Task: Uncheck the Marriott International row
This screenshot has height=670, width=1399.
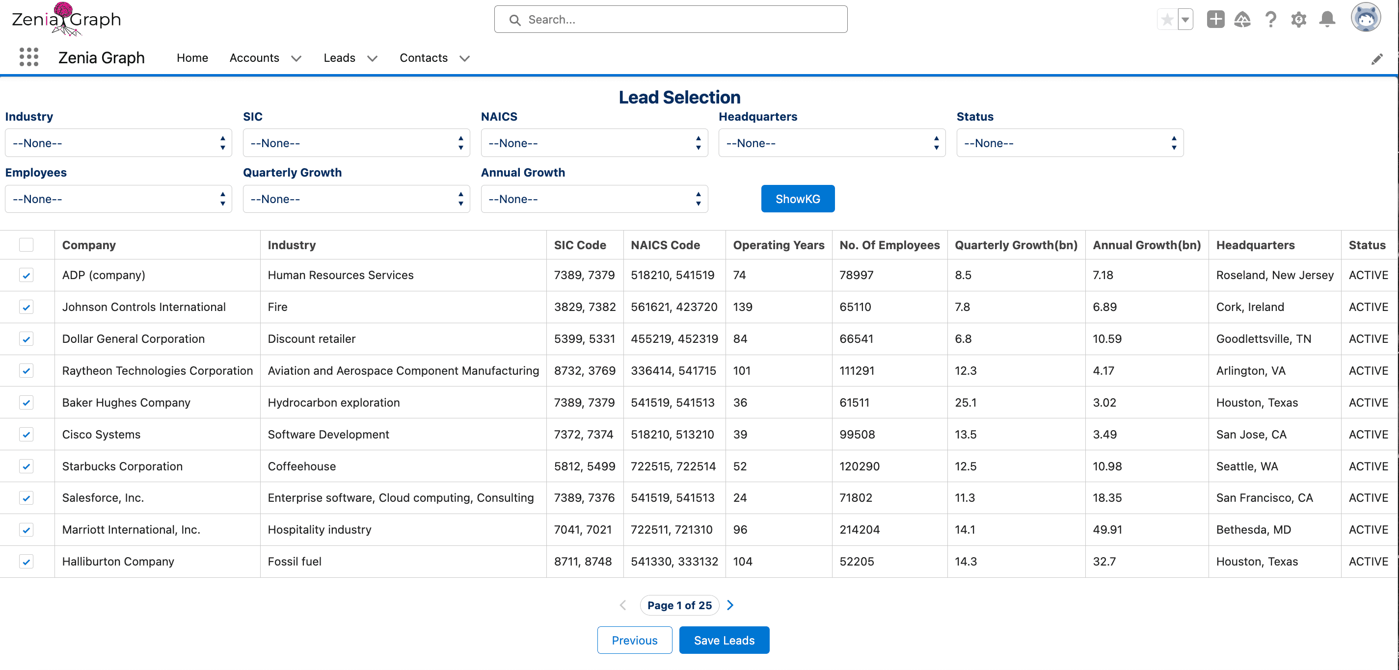Action: [x=26, y=530]
